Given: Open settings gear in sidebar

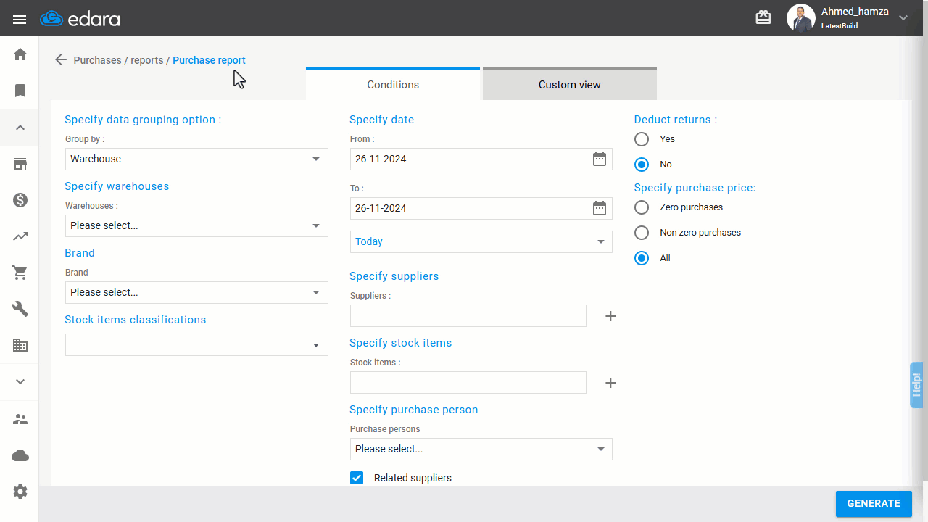Looking at the screenshot, I should coord(20,492).
